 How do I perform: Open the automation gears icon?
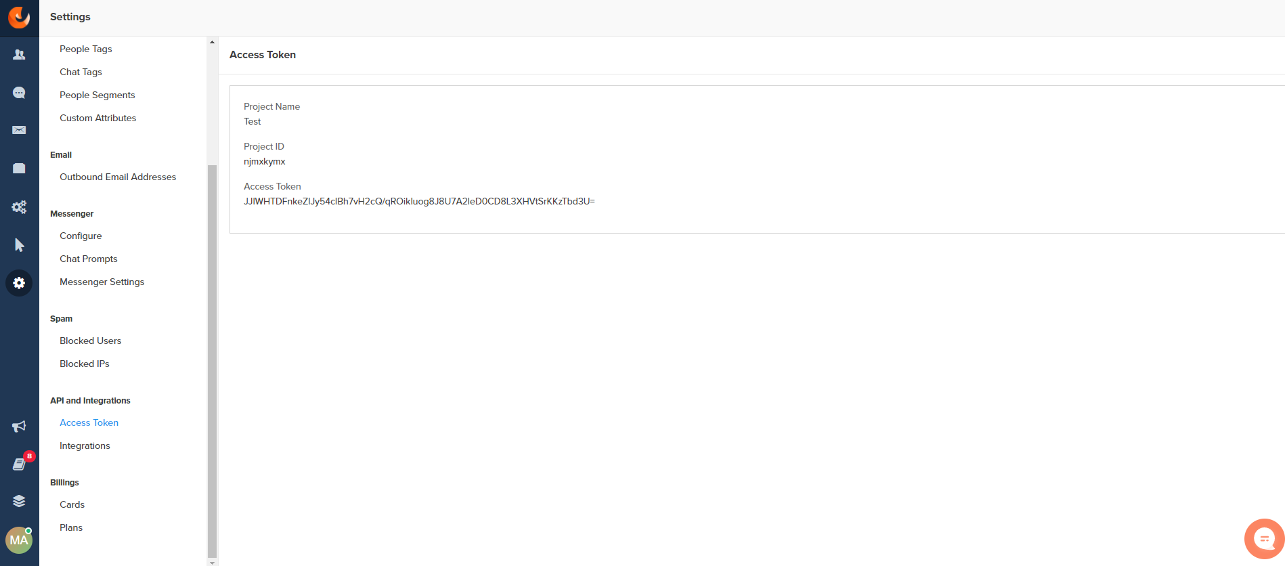(19, 207)
